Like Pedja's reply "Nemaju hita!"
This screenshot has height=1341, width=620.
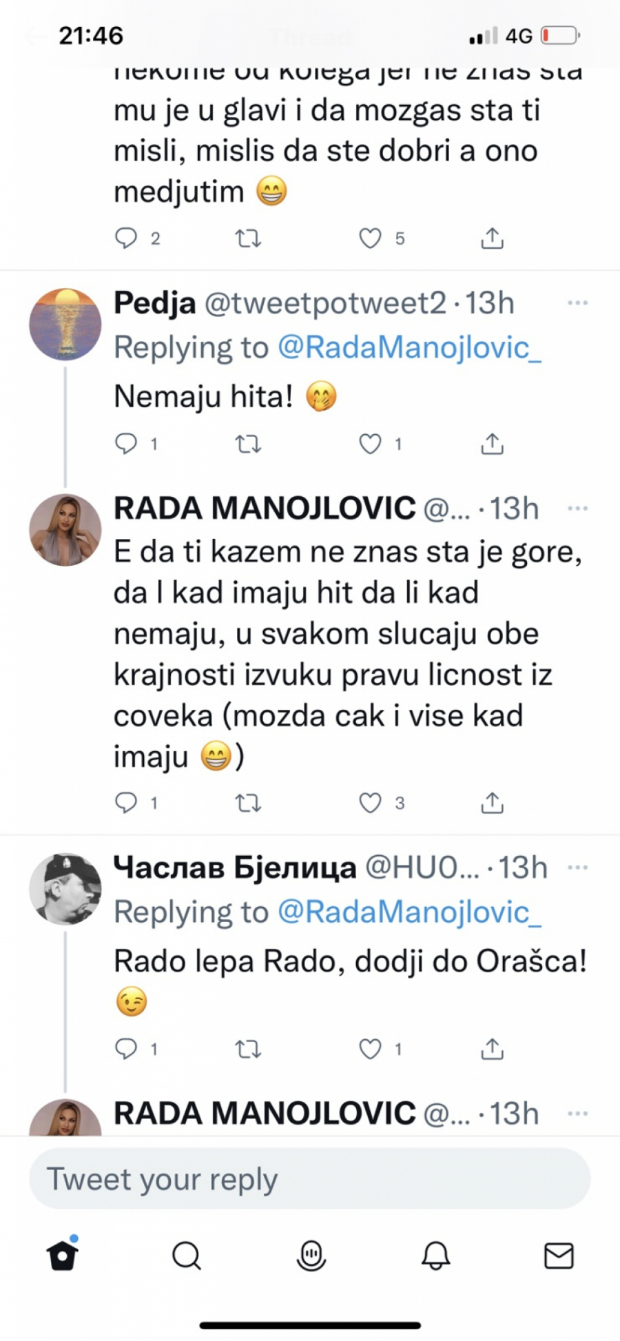[x=371, y=444]
